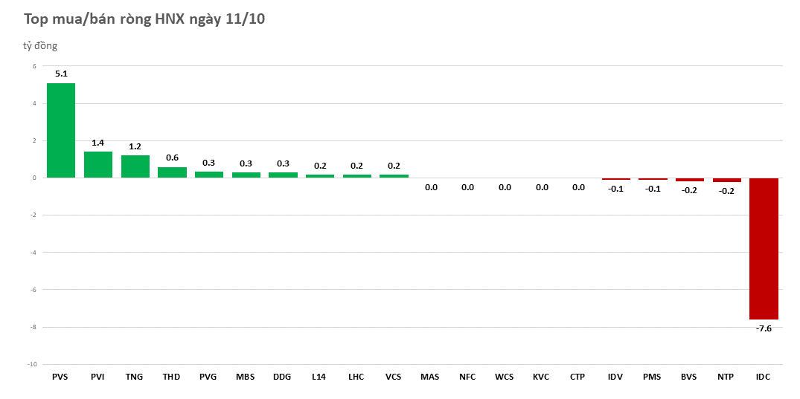This screenshot has width=800, height=399.
Task: Select the PVI green bar
Action: [x=98, y=164]
